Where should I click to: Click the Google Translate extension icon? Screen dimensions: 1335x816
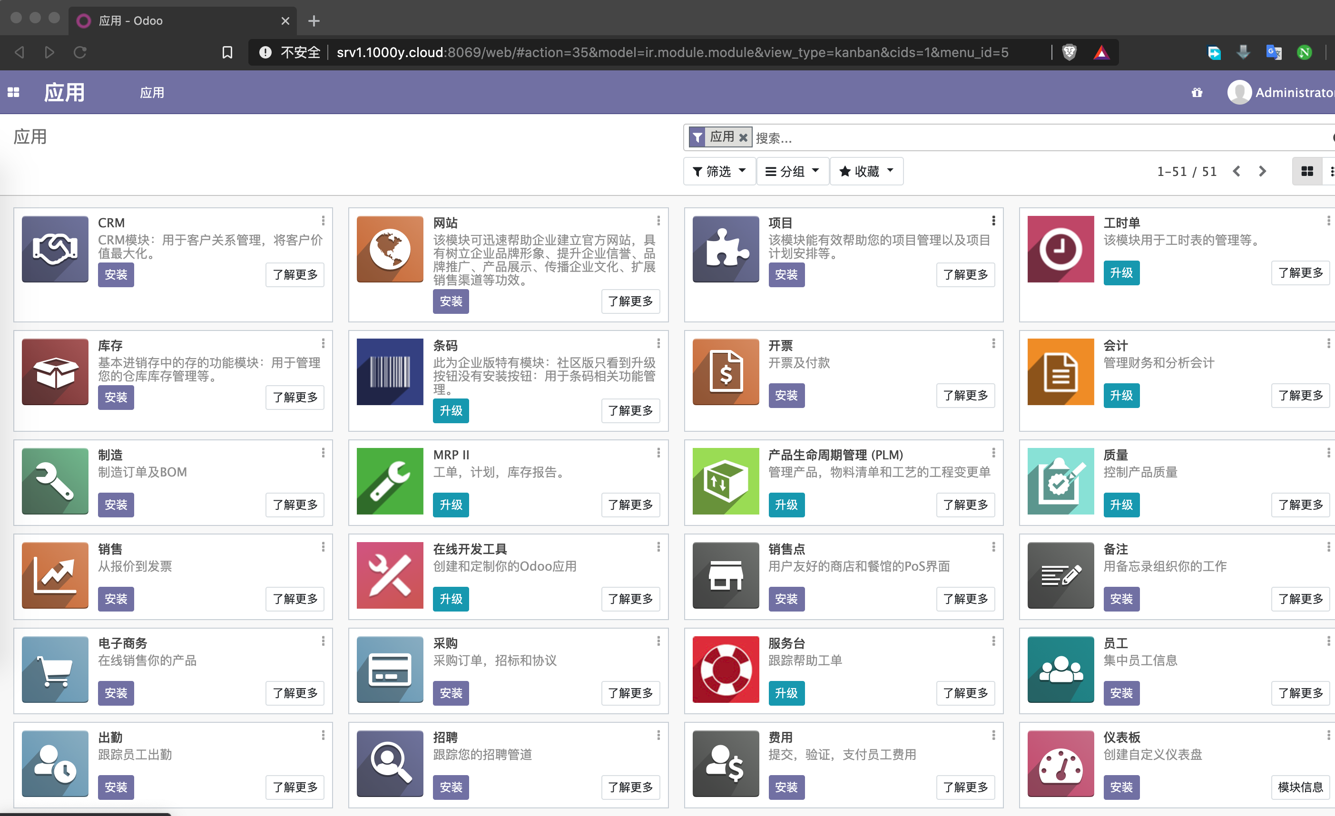pos(1274,52)
